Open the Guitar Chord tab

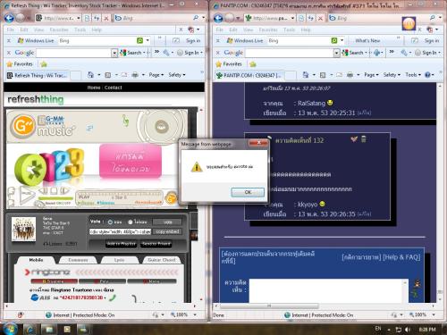click(162, 260)
